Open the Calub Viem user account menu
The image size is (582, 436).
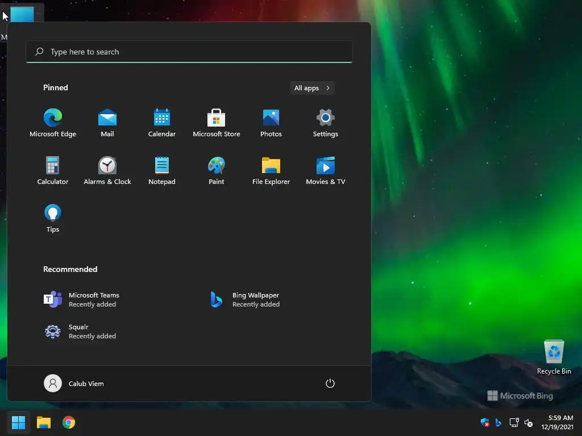74,383
